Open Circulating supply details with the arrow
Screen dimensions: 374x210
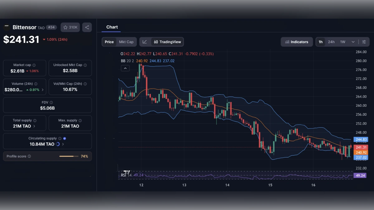pyautogui.click(x=62, y=144)
